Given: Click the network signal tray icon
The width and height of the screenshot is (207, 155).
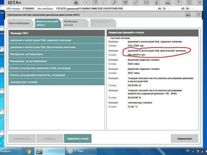Looking at the screenshot, I should pos(202,151).
